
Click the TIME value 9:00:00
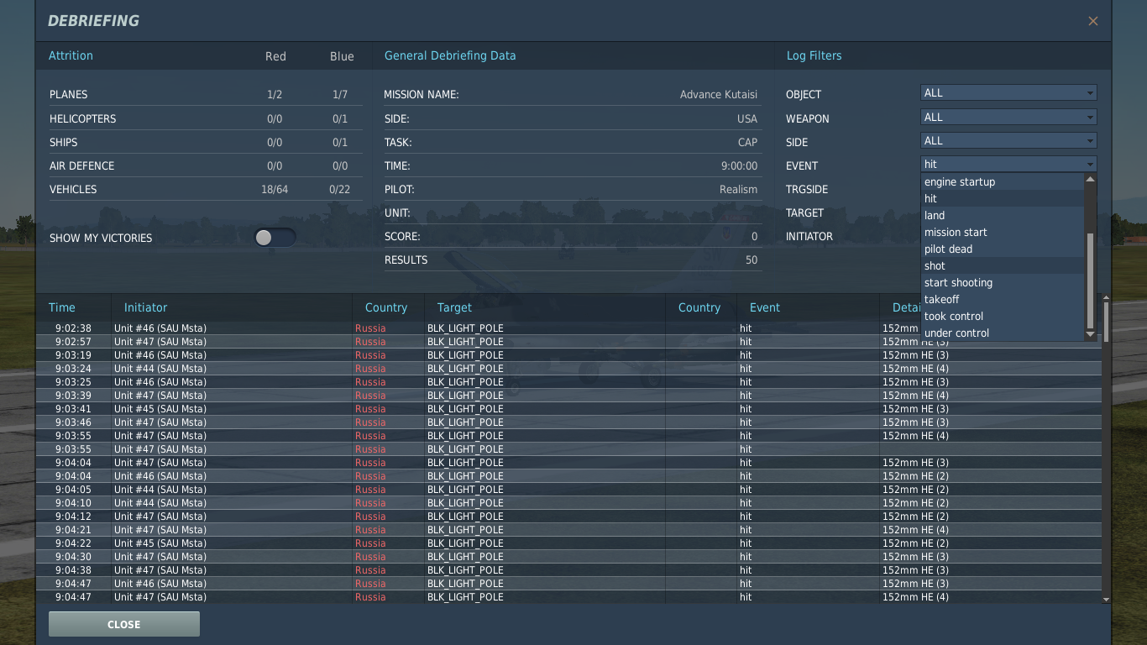click(739, 166)
